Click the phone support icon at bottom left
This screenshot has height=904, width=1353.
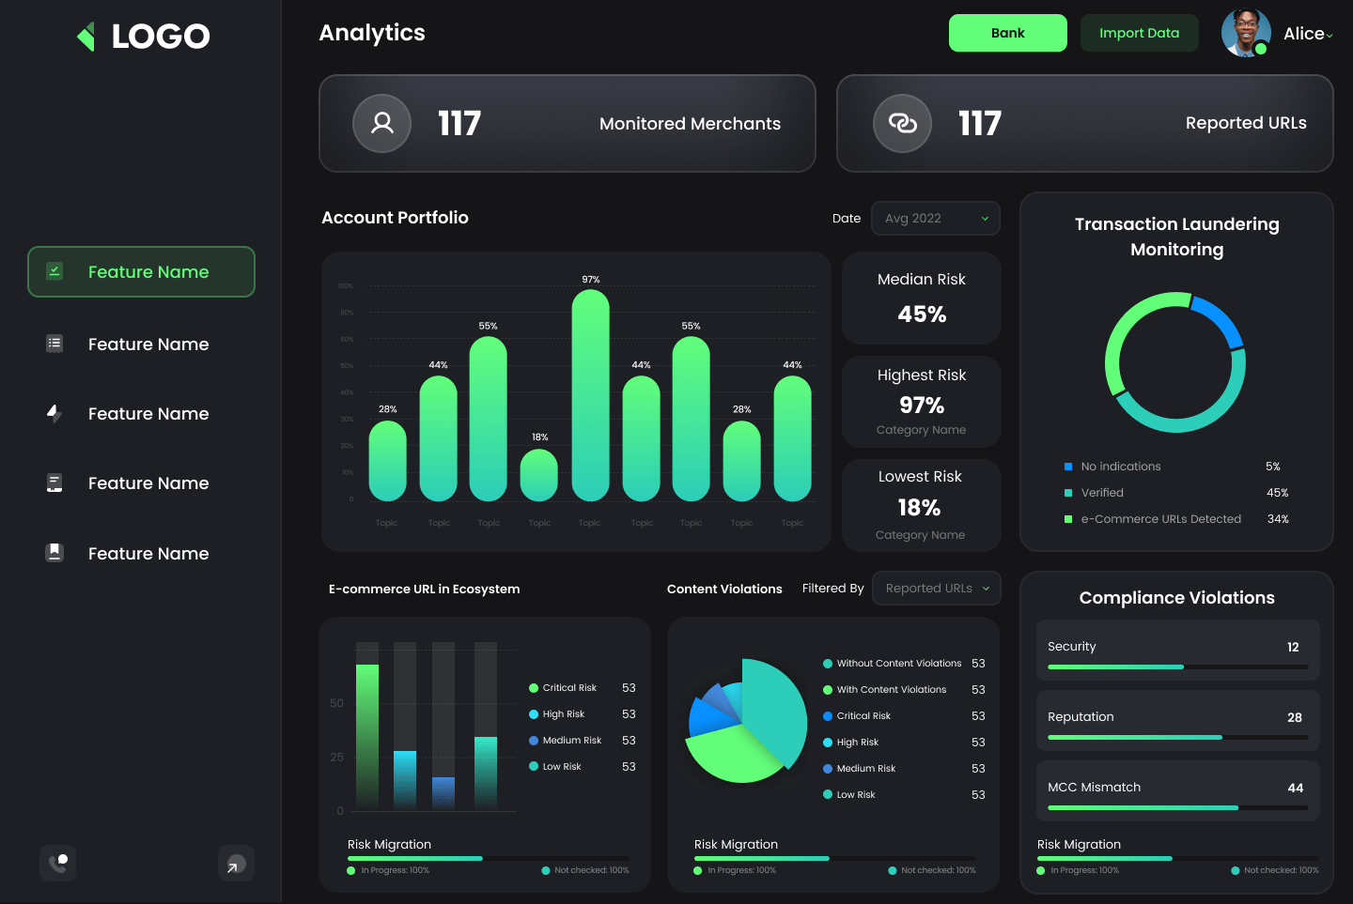tap(57, 863)
